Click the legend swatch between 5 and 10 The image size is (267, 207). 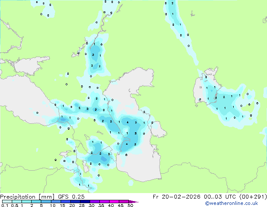(46, 202)
